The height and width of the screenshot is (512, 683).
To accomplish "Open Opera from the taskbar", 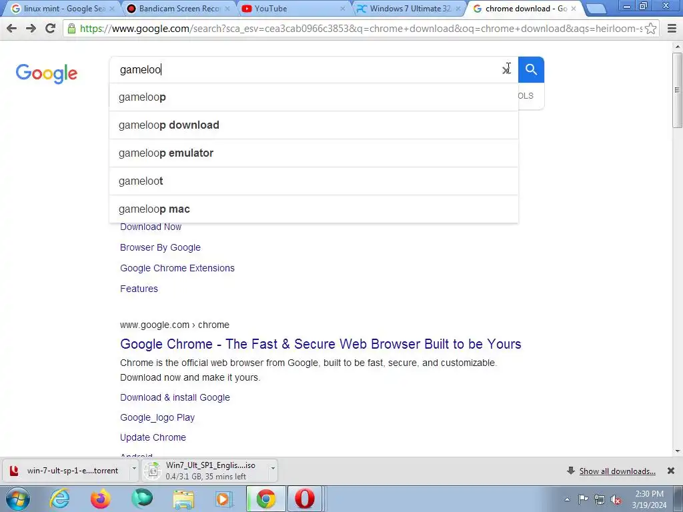I will click(305, 499).
